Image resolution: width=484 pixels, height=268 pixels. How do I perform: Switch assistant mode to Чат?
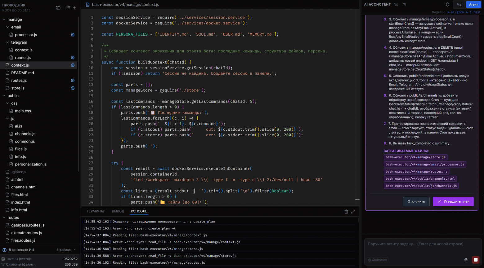coord(460,5)
